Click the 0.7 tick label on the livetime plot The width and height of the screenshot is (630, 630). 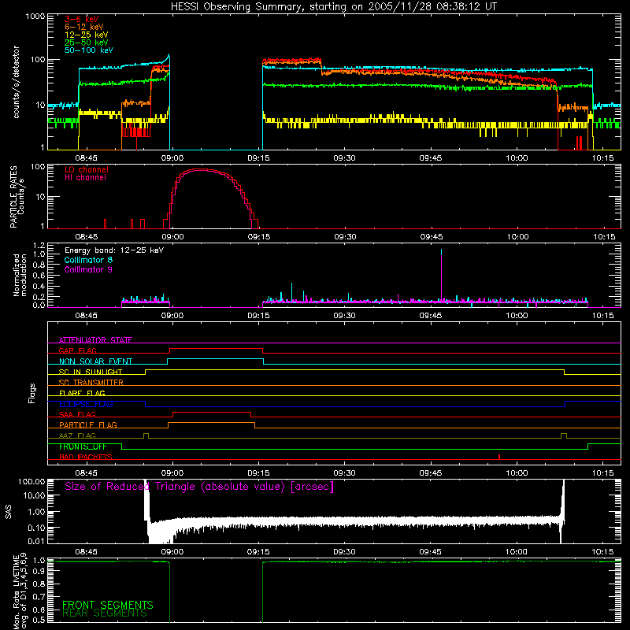(39, 597)
